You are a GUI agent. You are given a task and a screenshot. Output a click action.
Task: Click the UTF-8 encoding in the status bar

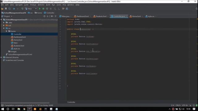pos(185,105)
